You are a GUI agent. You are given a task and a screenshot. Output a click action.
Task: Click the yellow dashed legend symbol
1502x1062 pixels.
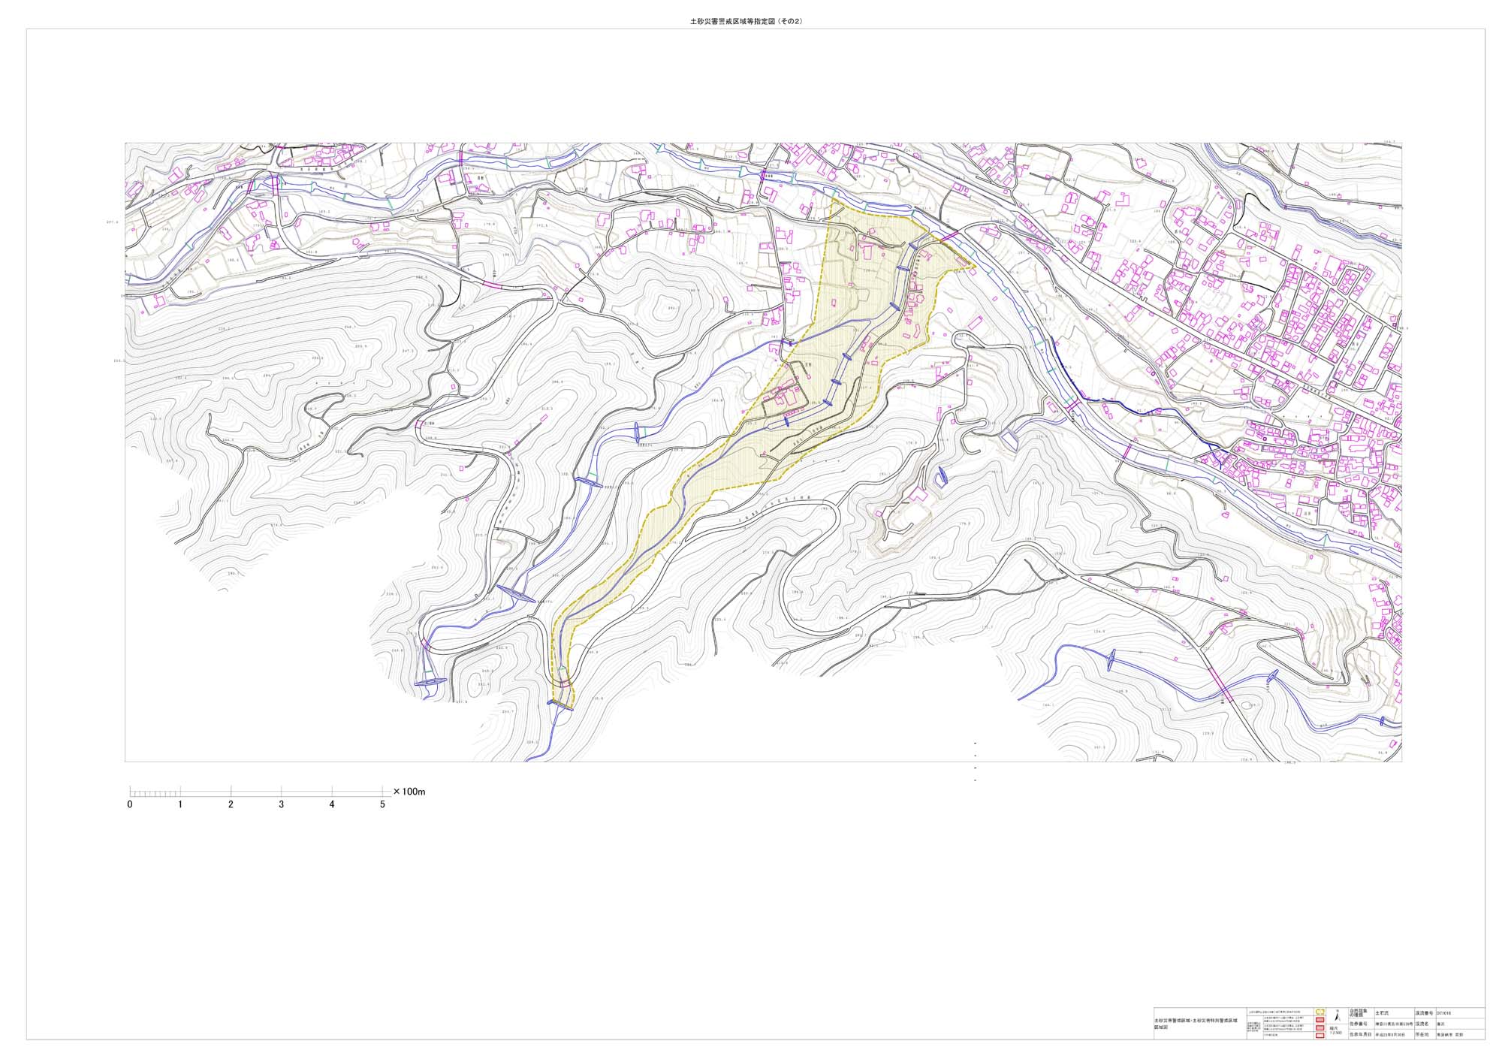click(x=1320, y=1012)
